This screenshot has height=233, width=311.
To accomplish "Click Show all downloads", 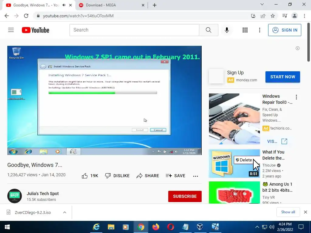I will (x=288, y=212).
